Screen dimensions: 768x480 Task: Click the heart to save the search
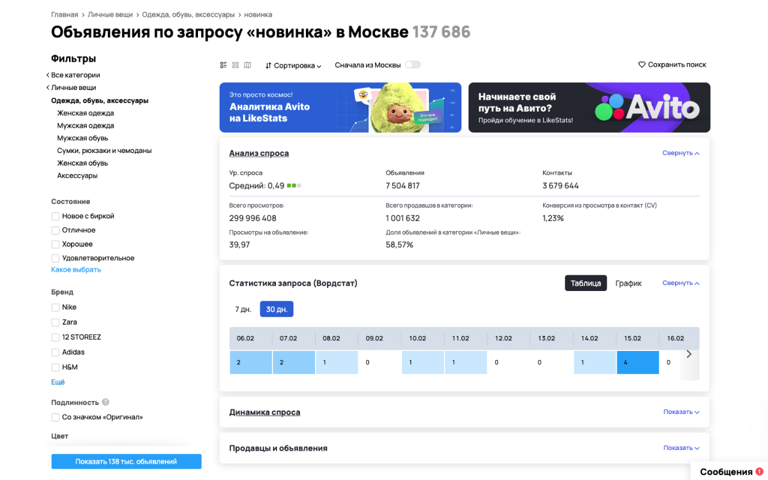641,64
